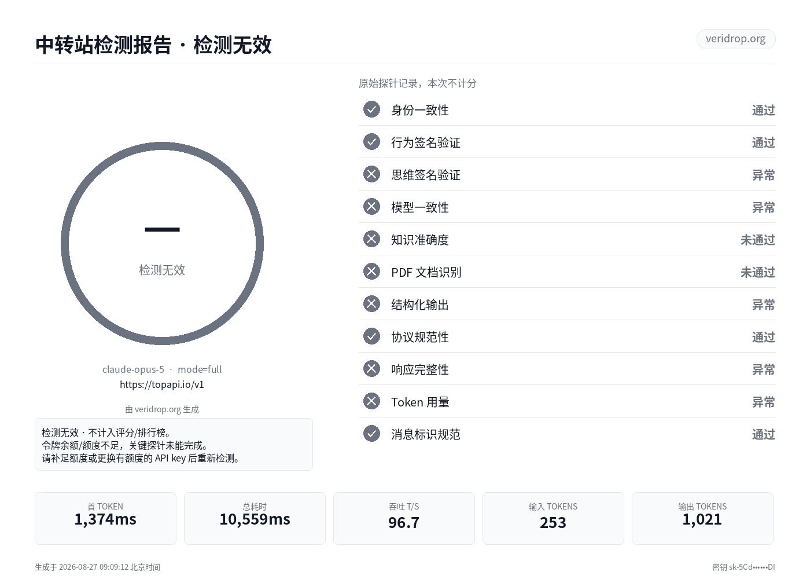
Task: Click the 吞吐 T/S 96.7 stat card
Action: pos(404,518)
